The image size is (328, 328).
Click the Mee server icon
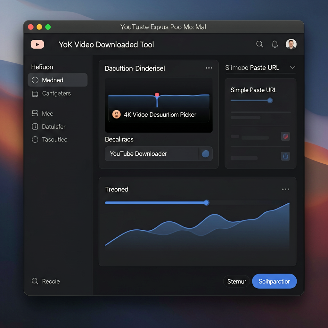[35, 113]
